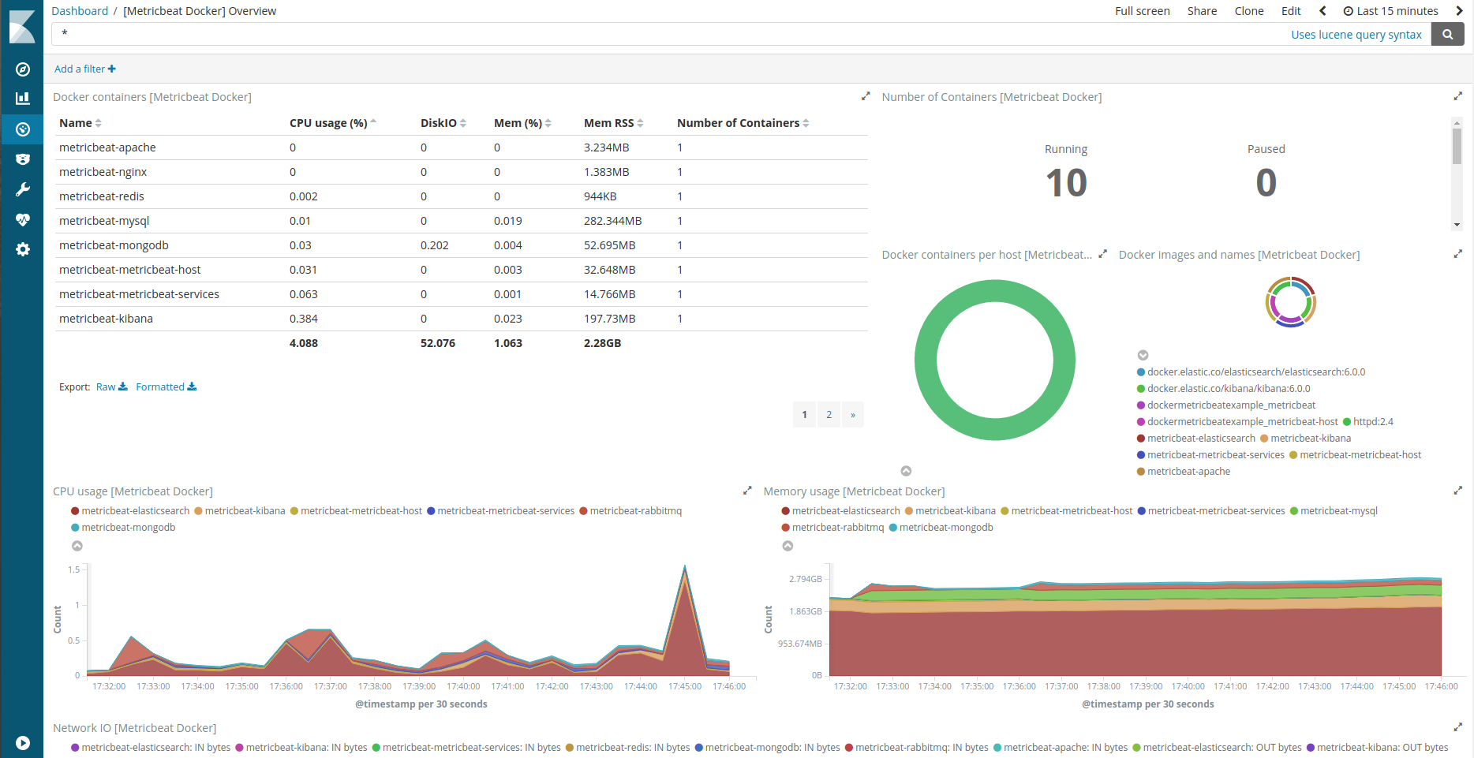Export the table as Formatted

166,386
